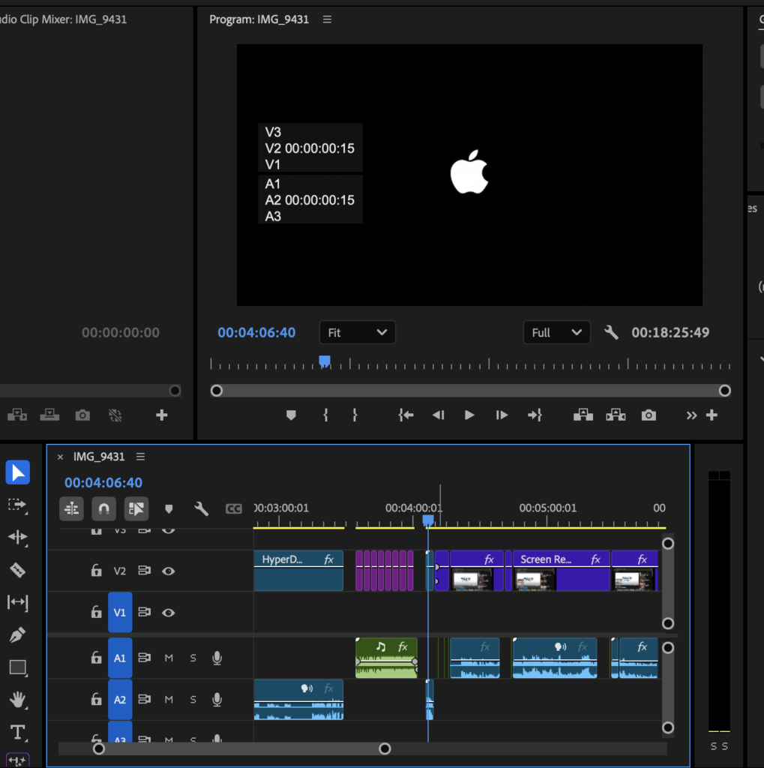Toggle snap in timeline
Viewport: 764px width, 768px height.
[103, 509]
